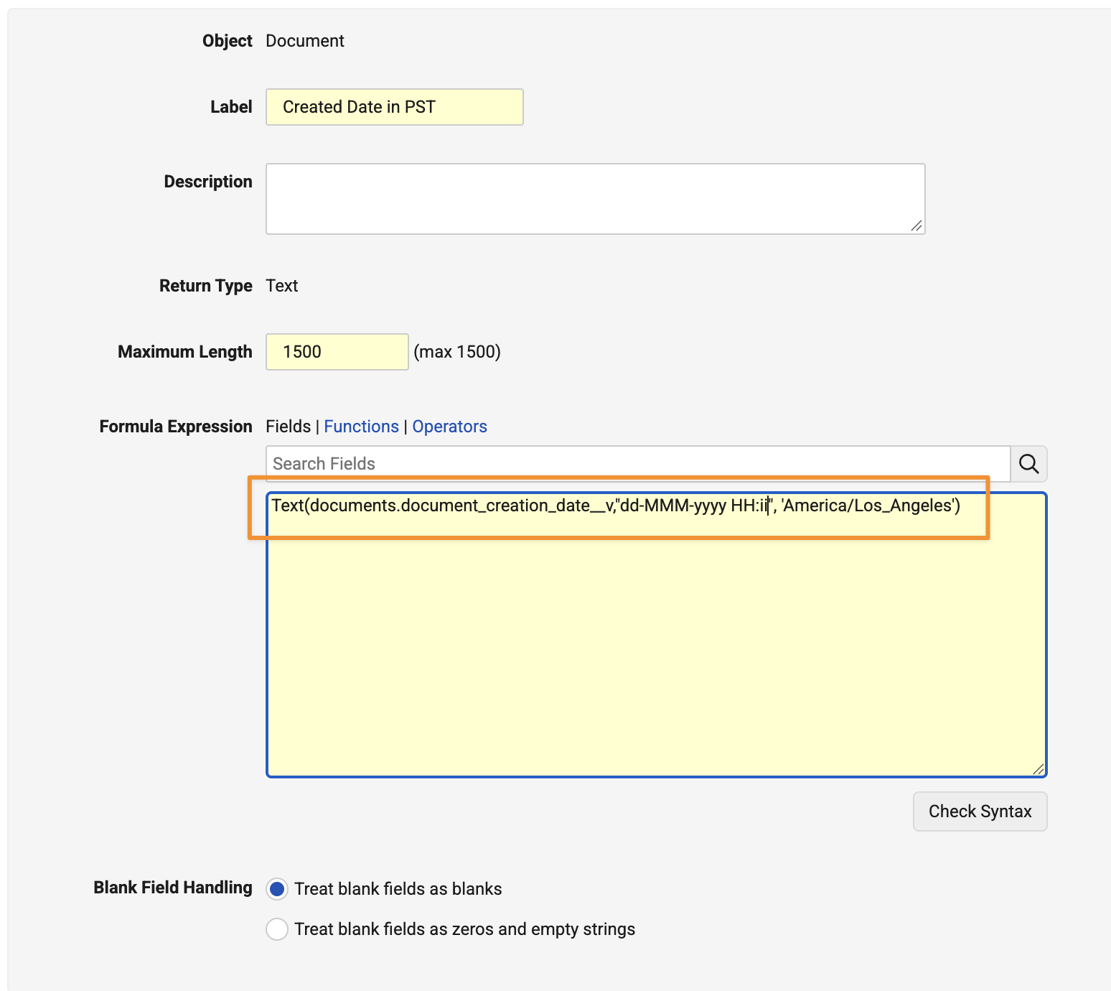Click the Search Fields box
This screenshot has width=1111, height=991.
[x=638, y=464]
